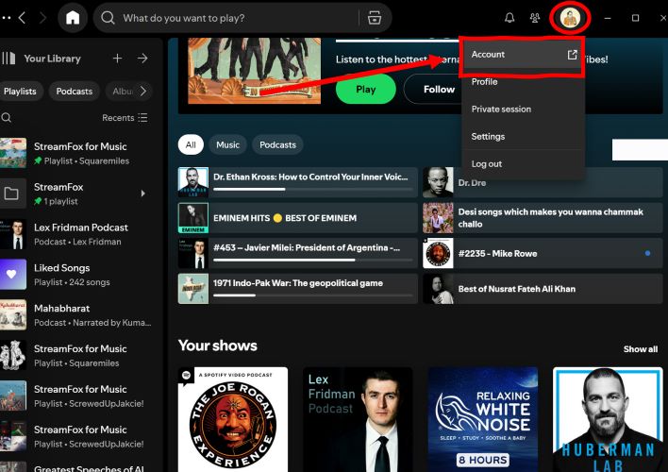Choose Profile from the profile menu
Image resolution: width=668 pixels, height=472 pixels.
[523, 82]
